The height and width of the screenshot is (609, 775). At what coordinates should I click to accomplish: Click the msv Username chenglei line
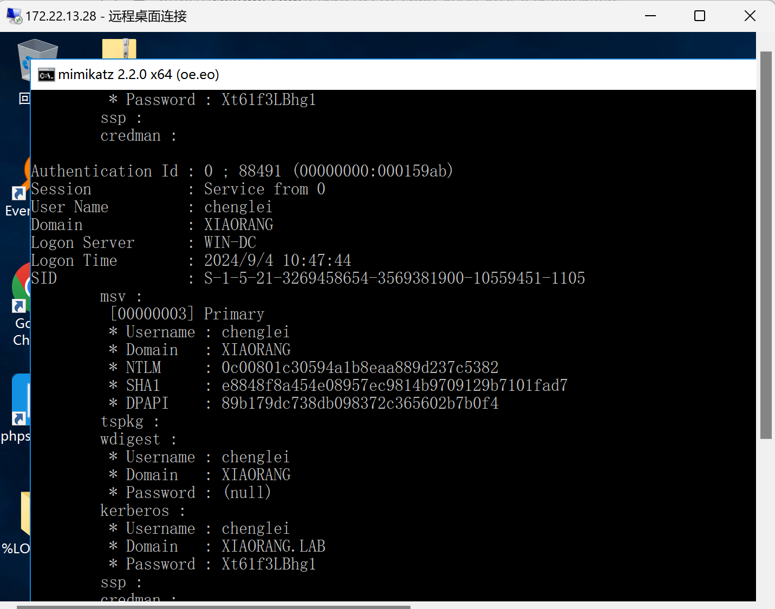pos(199,332)
